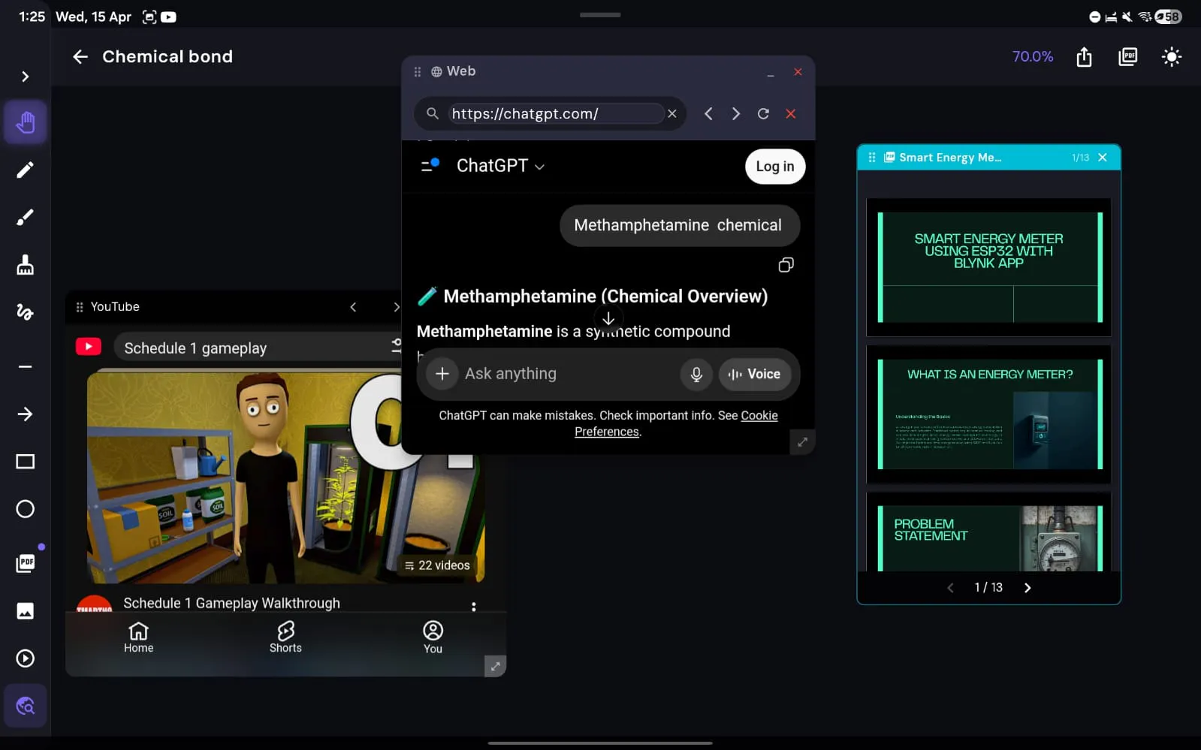Open the web search tool
This screenshot has width=1201, height=750.
[x=26, y=706]
